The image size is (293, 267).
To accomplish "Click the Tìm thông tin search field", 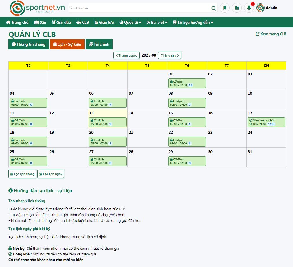I will tap(139, 8).
